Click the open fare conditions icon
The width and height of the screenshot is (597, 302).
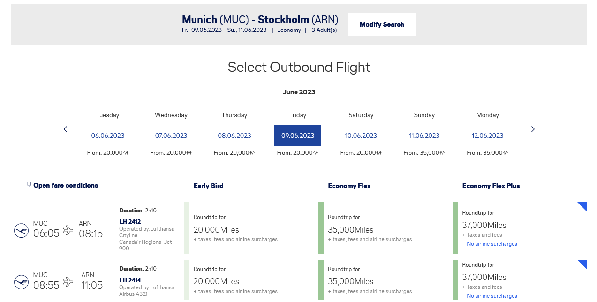point(28,185)
